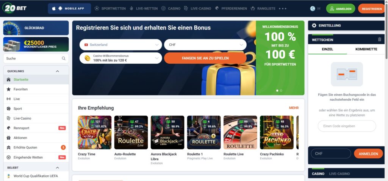Click Fangen Sie an zu spielen button

(x=205, y=58)
